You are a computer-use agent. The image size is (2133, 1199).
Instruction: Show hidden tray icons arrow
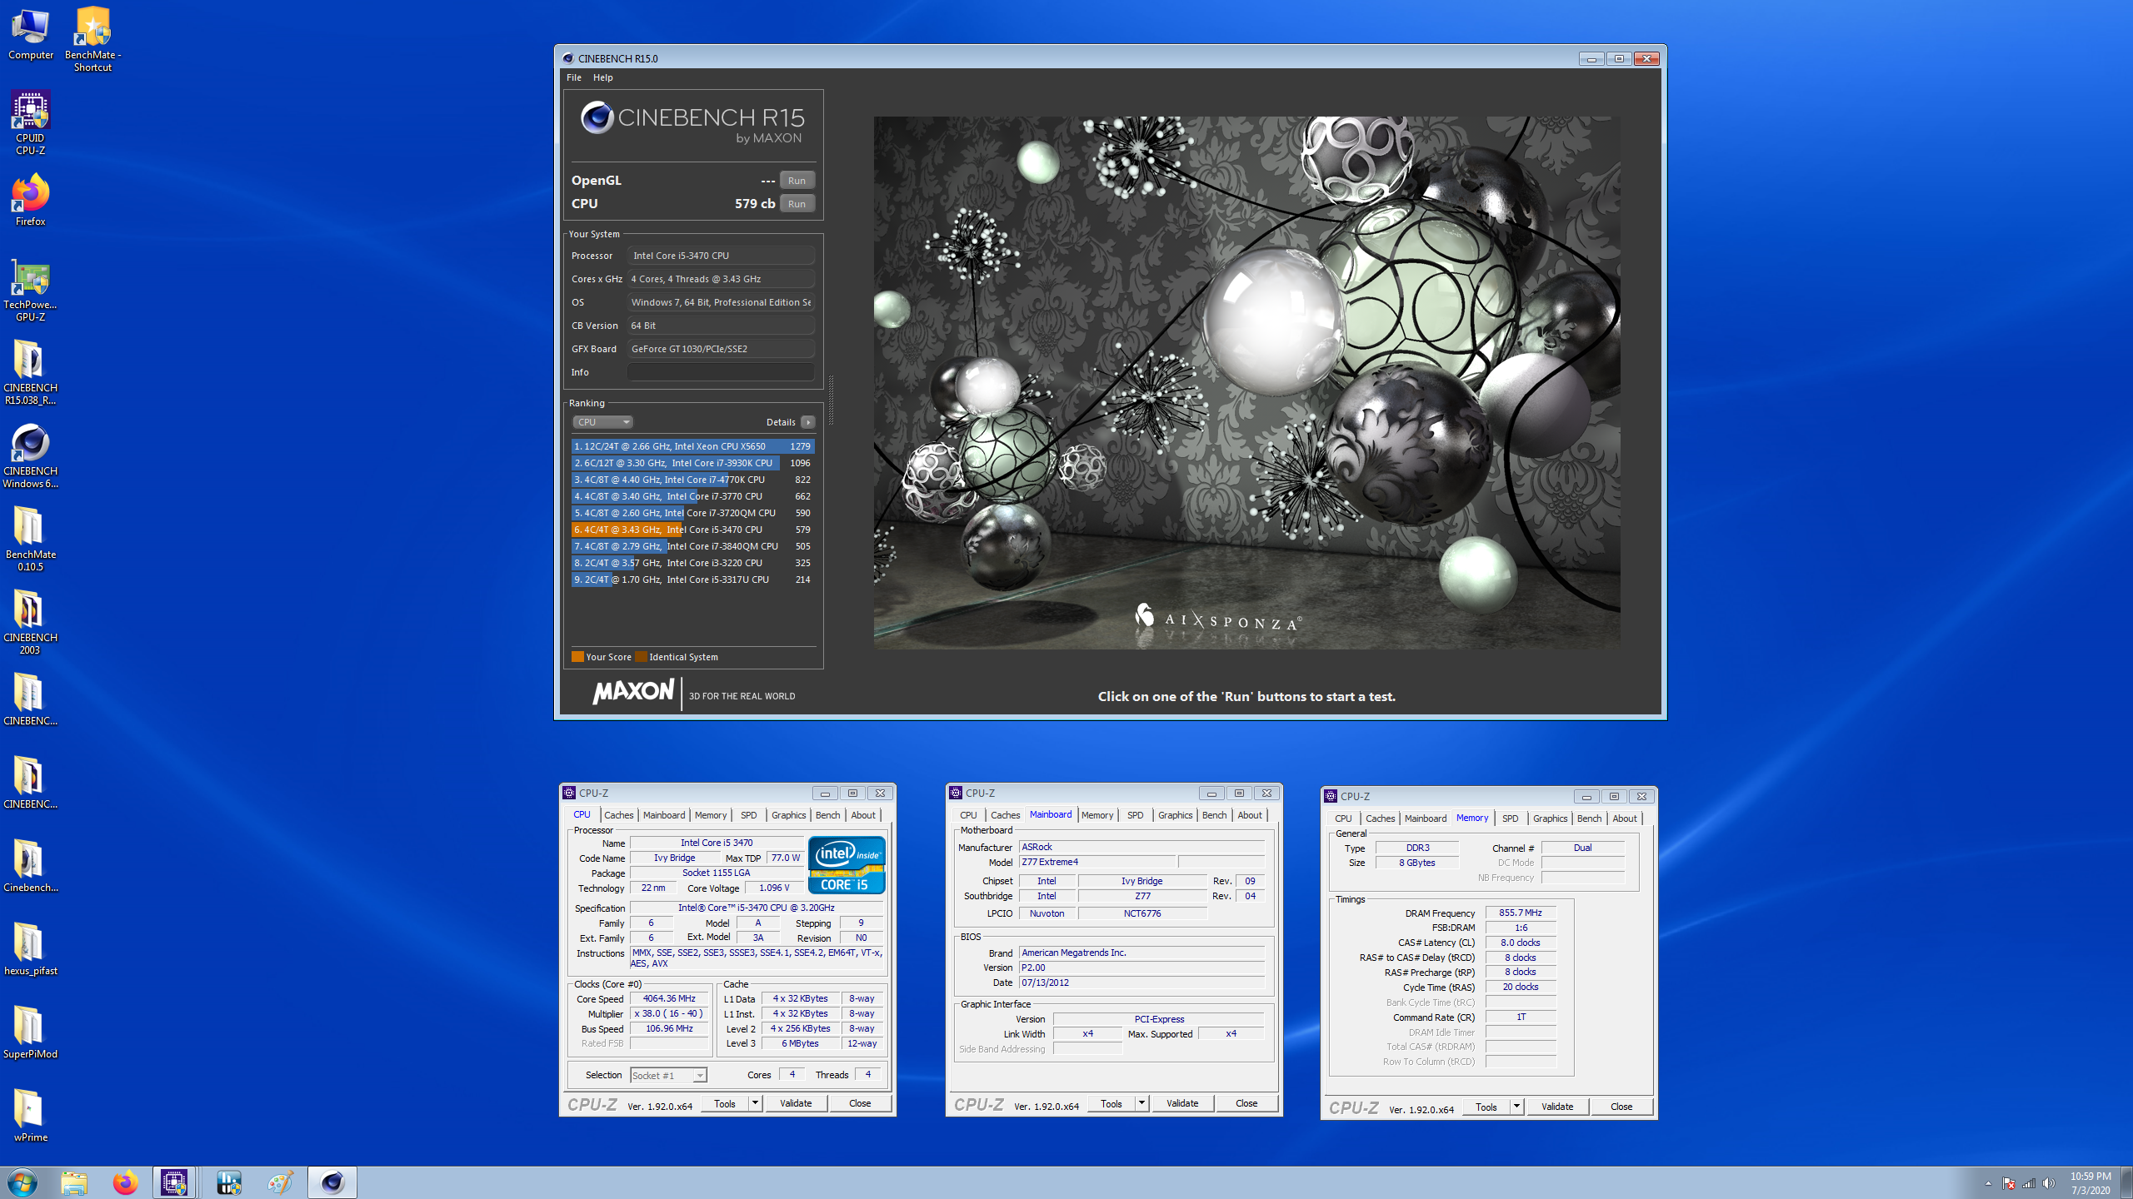click(x=1988, y=1183)
